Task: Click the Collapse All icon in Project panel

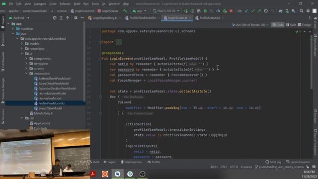Action: pyautogui.click(x=68, y=18)
